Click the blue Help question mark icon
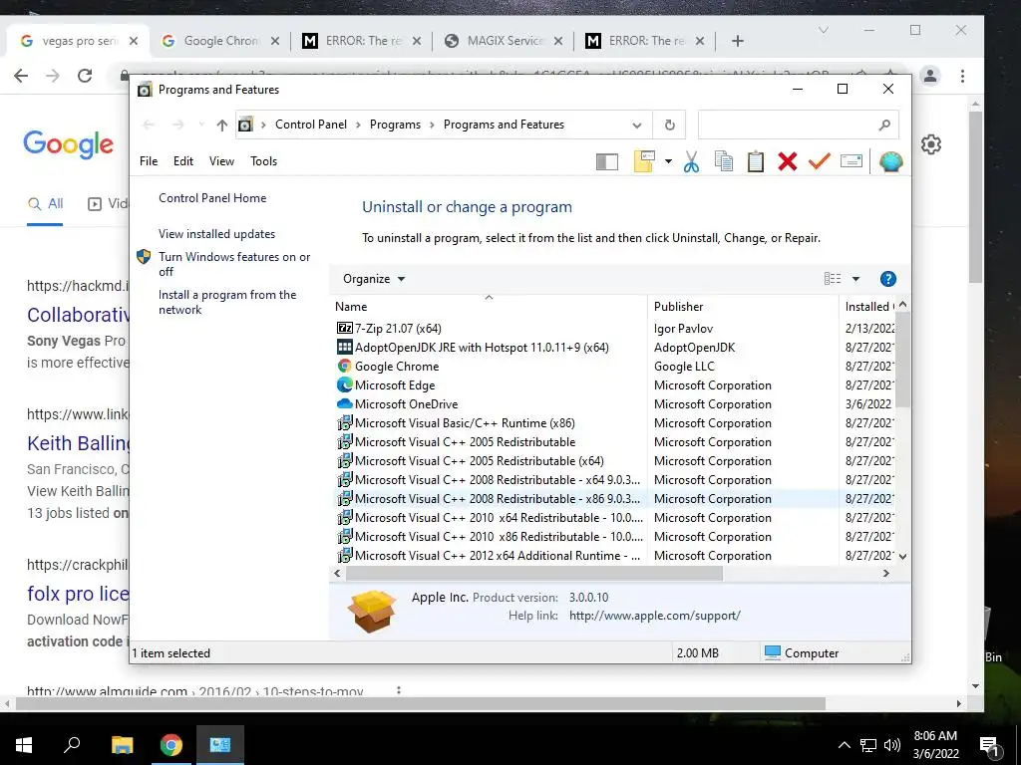The width and height of the screenshot is (1021, 765). [887, 279]
